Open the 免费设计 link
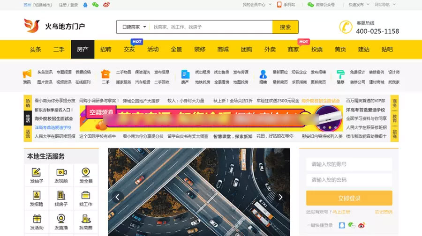This screenshot has width=422, height=236. [357, 72]
